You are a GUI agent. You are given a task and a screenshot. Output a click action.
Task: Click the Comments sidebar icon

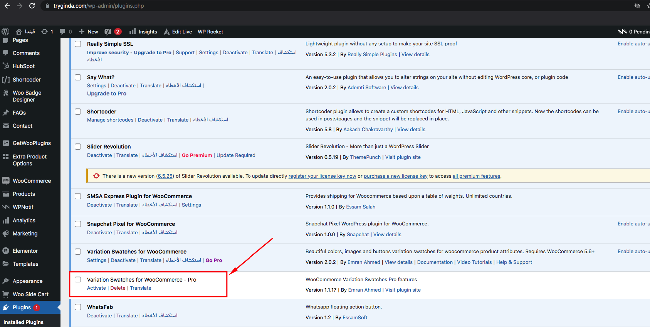6,53
